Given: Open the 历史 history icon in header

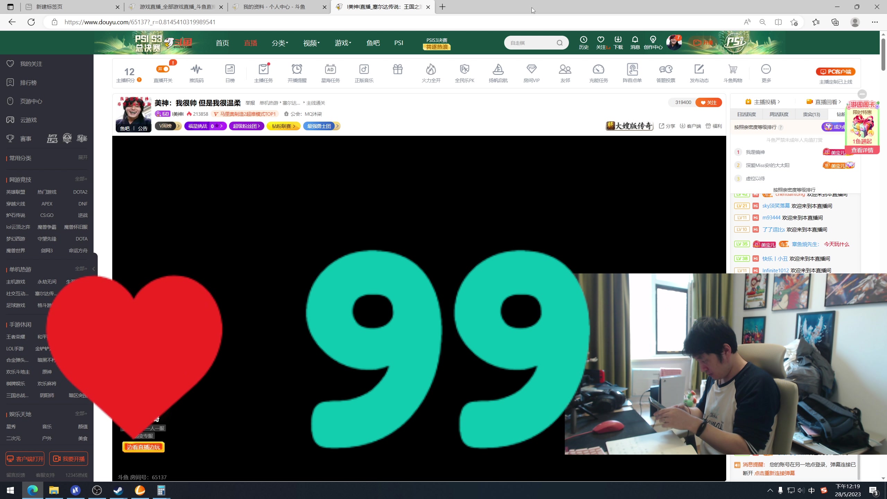Looking at the screenshot, I should point(584,43).
